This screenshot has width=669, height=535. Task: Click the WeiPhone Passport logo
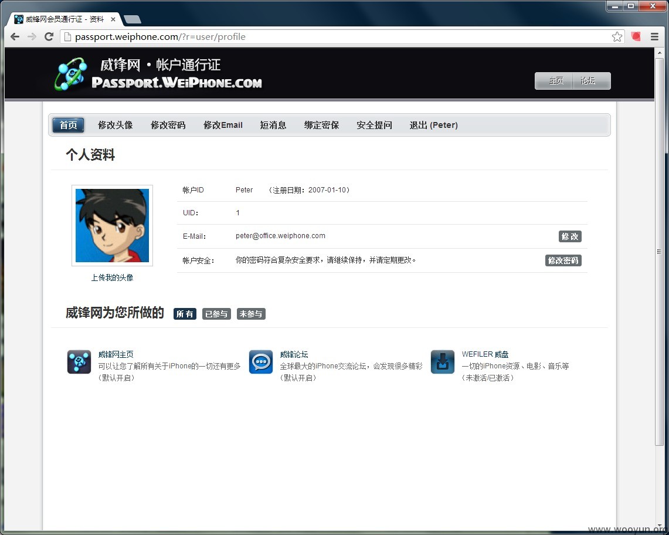158,74
